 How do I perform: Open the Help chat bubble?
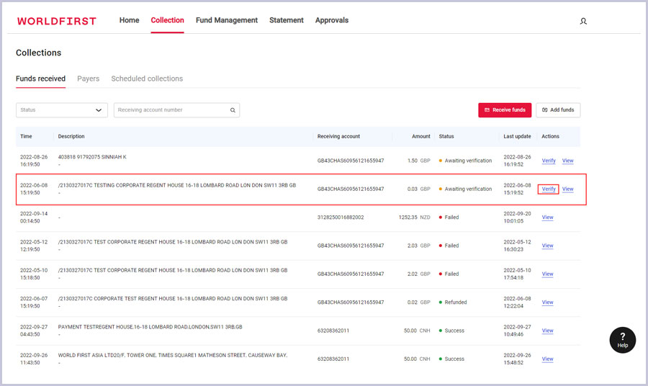point(622,340)
